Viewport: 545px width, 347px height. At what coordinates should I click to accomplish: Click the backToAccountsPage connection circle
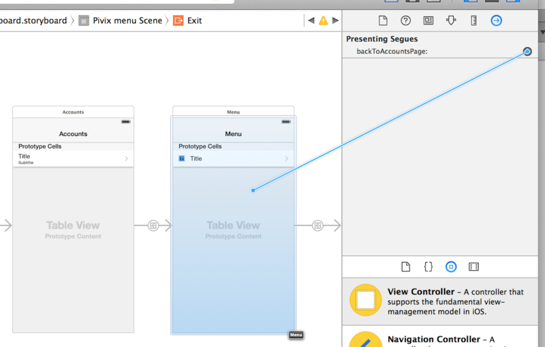527,51
